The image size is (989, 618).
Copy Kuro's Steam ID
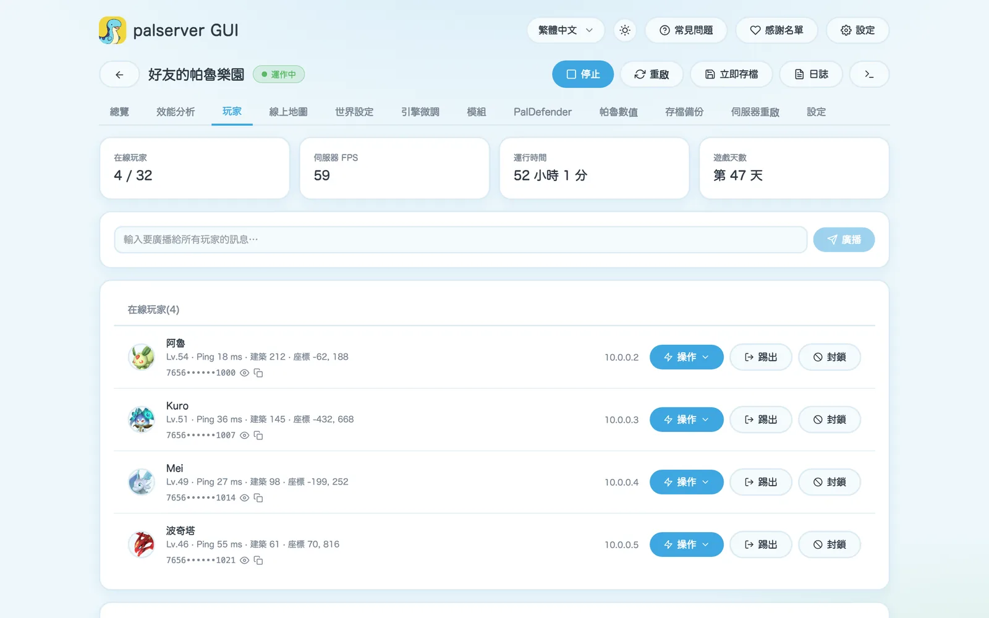coord(258,436)
